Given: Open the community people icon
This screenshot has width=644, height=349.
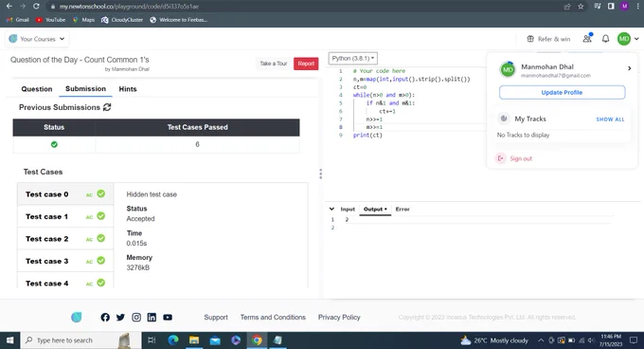Looking at the screenshot, I should click(x=587, y=38).
